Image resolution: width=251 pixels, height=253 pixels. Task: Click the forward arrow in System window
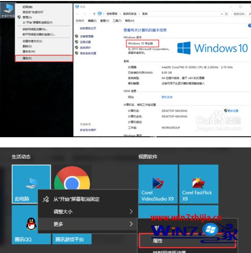[84, 14]
